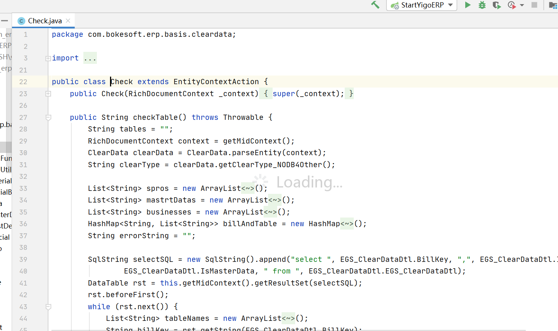Collapse the checkTable method on line 27

coord(48,118)
